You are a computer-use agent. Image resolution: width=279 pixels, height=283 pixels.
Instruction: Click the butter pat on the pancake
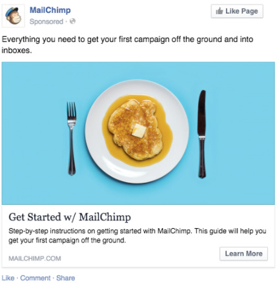point(139,131)
